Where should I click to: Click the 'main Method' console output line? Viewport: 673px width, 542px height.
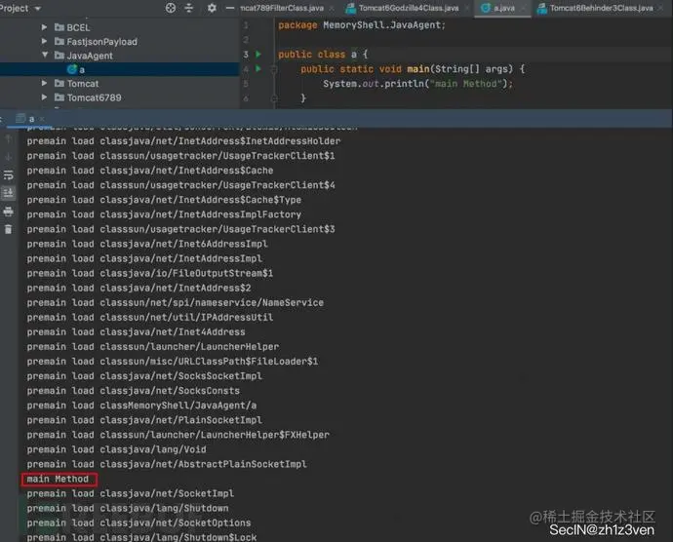[58, 479]
